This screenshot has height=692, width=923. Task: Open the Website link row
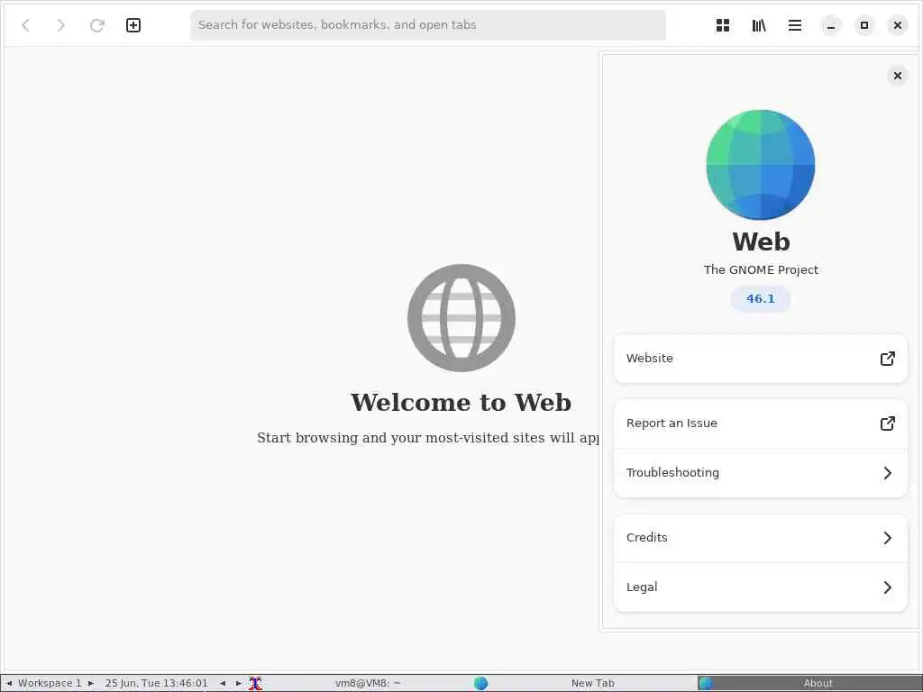(x=761, y=359)
